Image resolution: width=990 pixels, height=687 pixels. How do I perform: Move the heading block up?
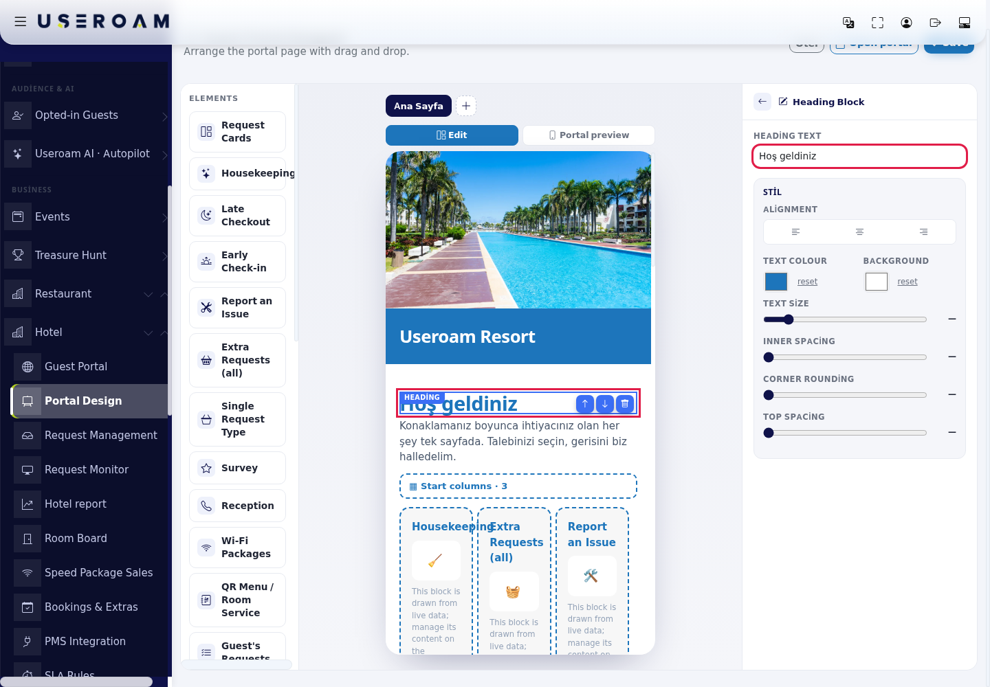[x=584, y=404]
